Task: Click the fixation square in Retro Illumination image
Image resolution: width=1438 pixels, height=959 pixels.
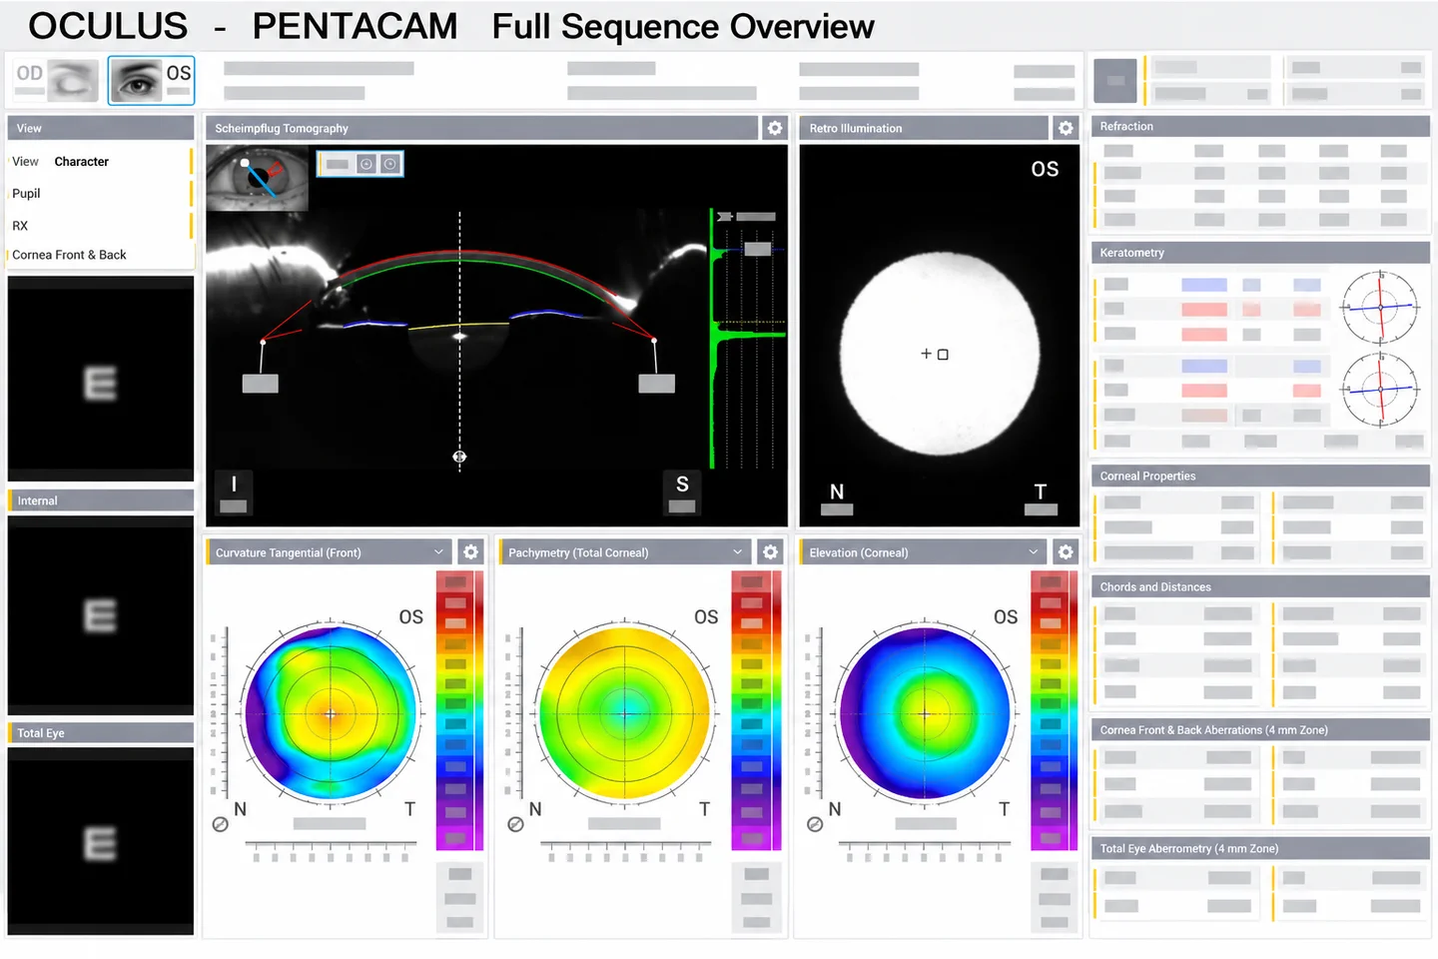Action: pos(943,354)
